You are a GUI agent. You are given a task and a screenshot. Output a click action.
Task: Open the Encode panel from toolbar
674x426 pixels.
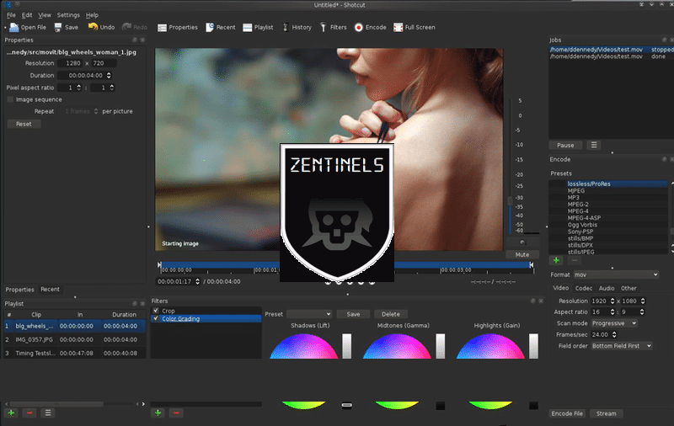tap(370, 28)
